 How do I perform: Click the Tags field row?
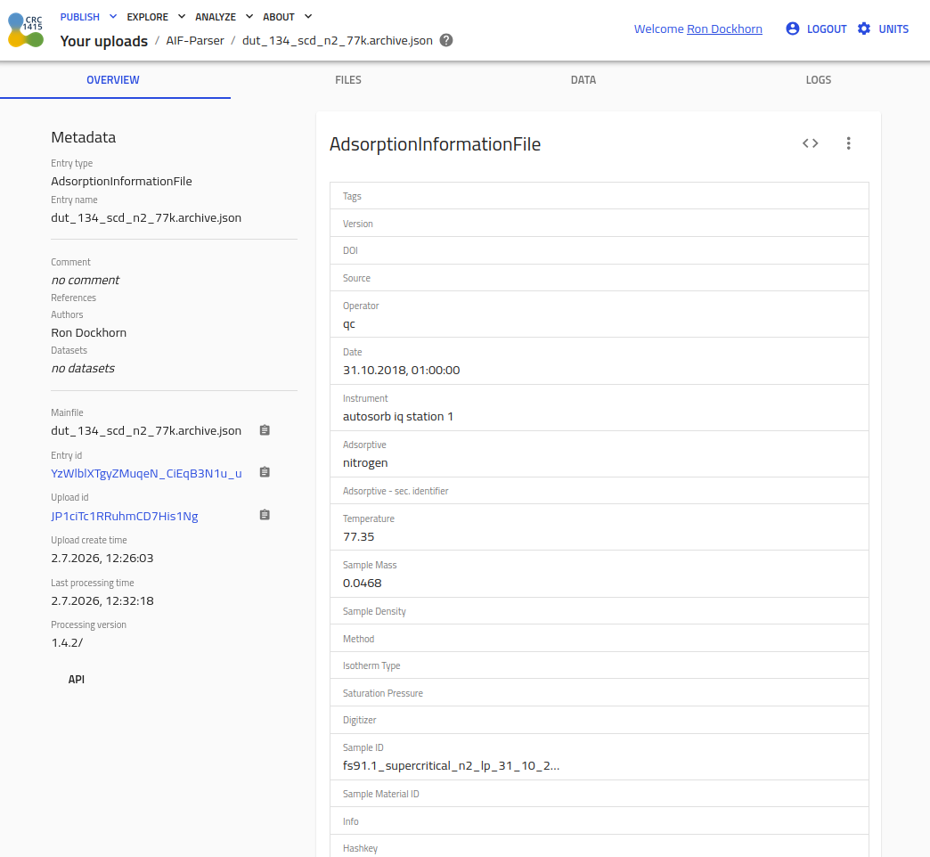pos(599,196)
